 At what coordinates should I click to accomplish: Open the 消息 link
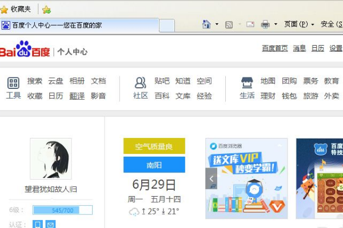coord(299,48)
